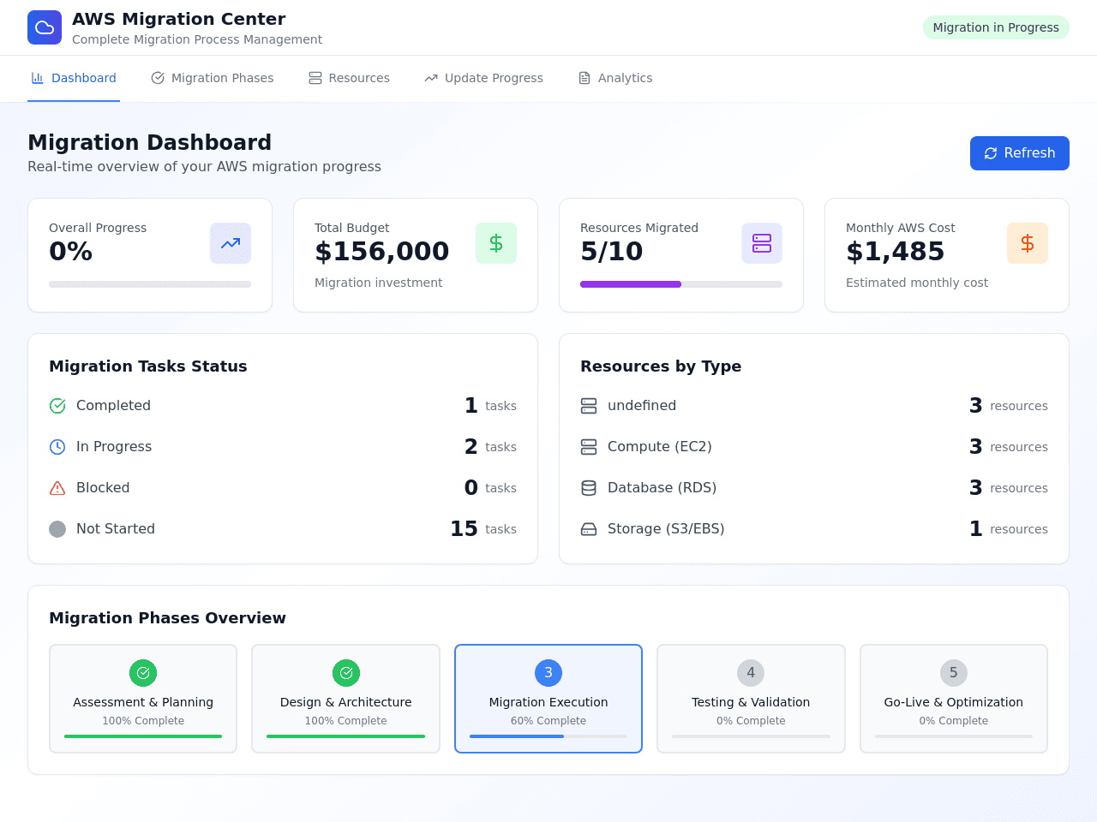Click the green check circle of Assessment & Planning
The image size is (1097, 822).
click(143, 673)
